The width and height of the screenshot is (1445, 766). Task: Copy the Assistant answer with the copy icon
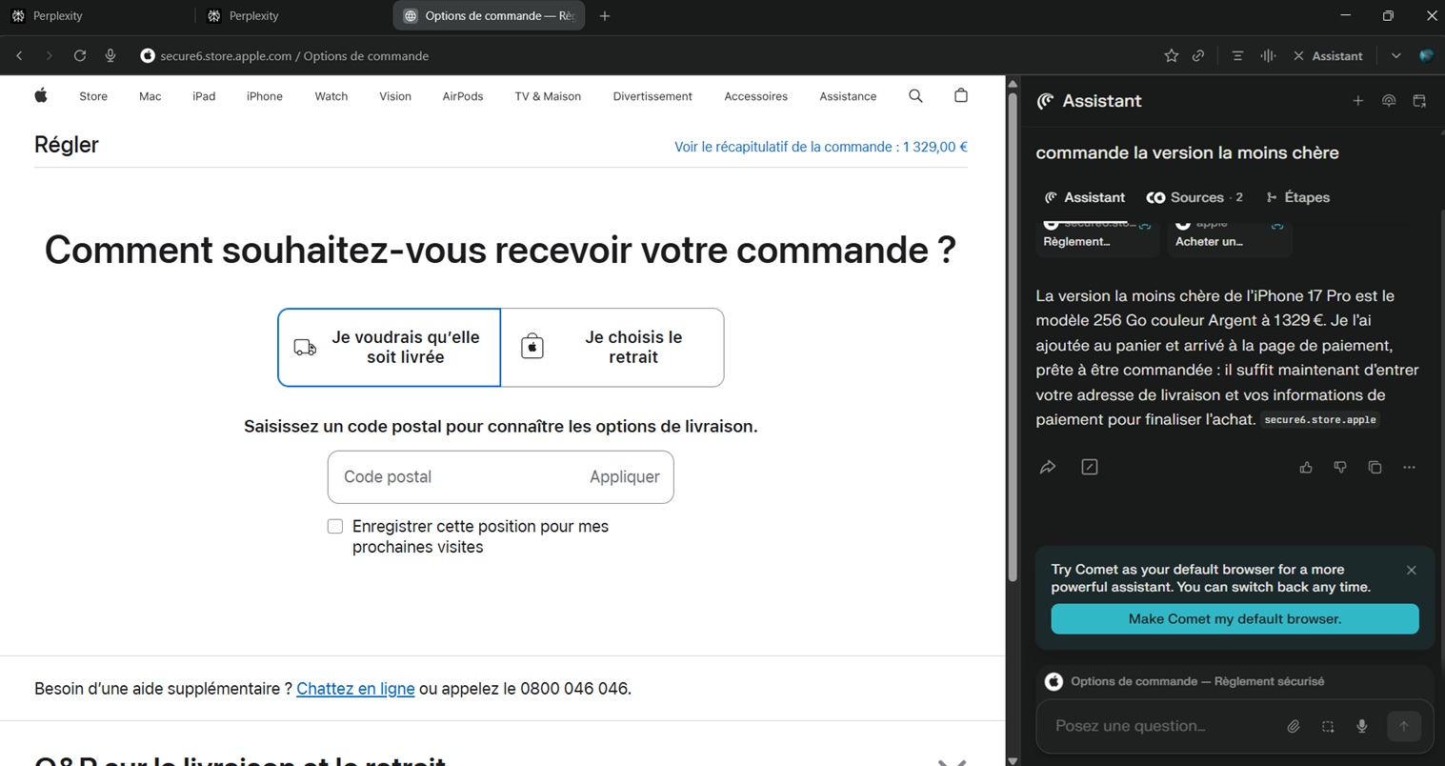[x=1375, y=467]
